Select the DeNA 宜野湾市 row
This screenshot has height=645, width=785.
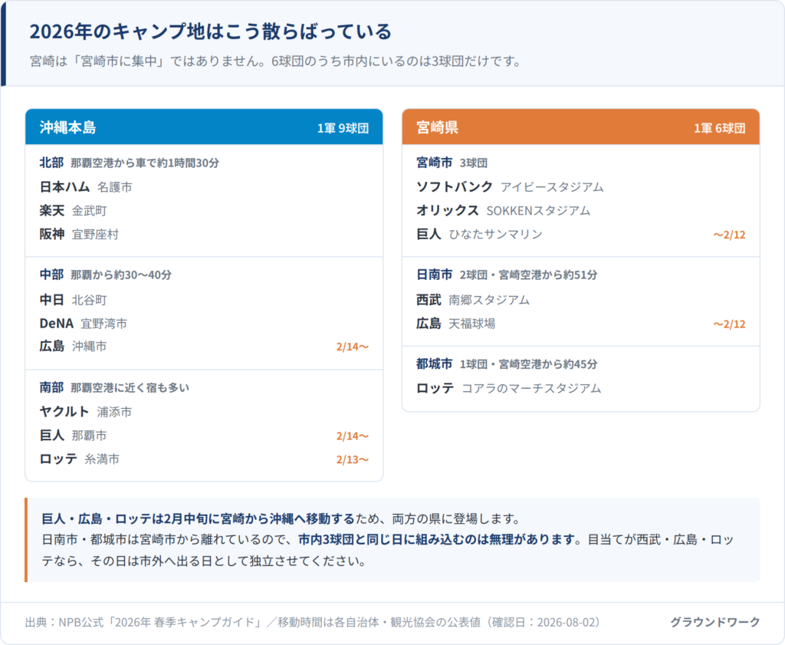click(204, 324)
